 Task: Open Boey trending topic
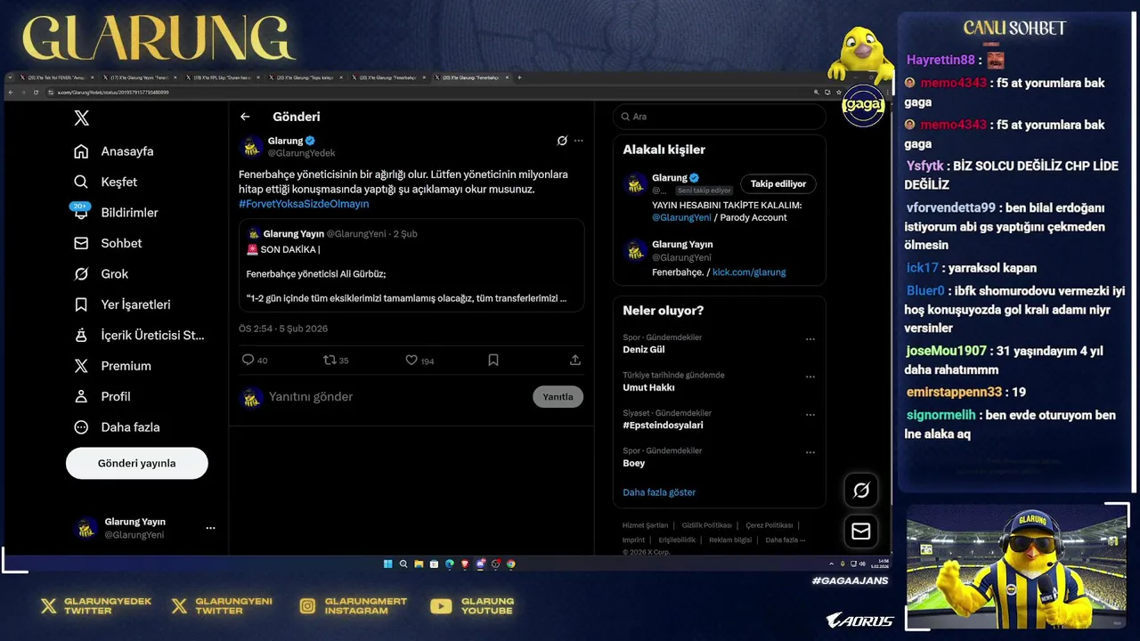pos(633,463)
